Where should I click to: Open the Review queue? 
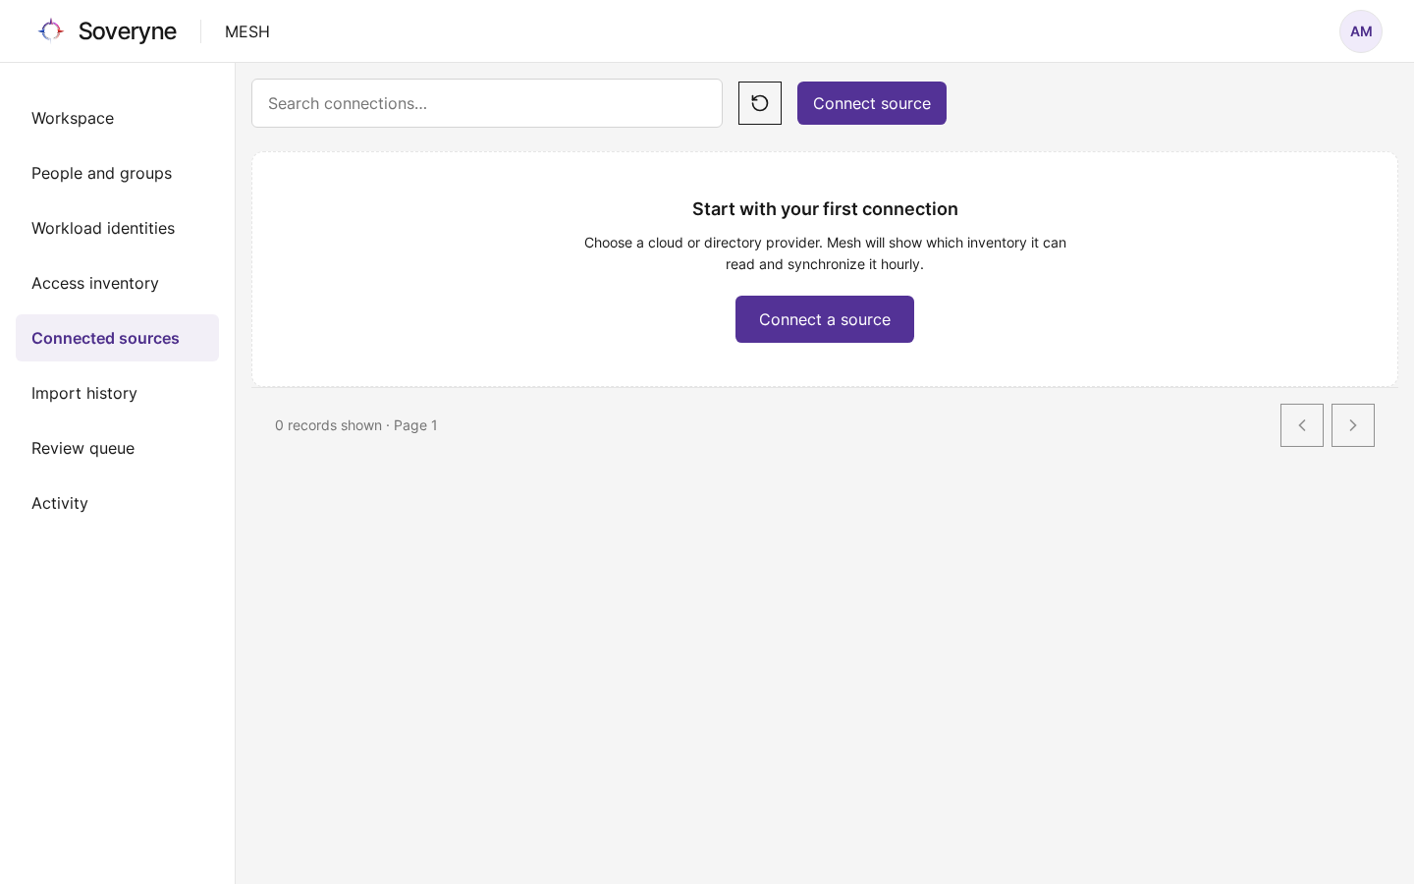click(x=117, y=448)
